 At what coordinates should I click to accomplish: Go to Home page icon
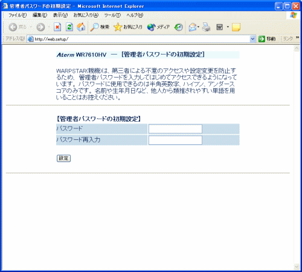tap(81, 27)
